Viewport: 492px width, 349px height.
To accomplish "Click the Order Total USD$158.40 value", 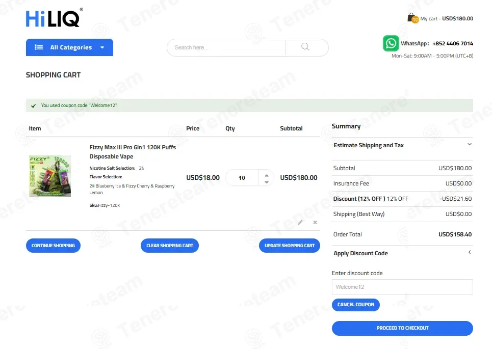I will point(455,234).
